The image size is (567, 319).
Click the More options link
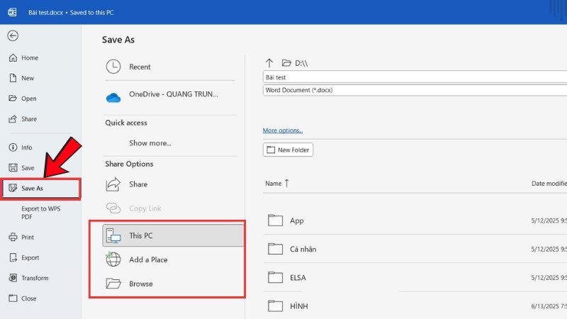[x=283, y=130]
